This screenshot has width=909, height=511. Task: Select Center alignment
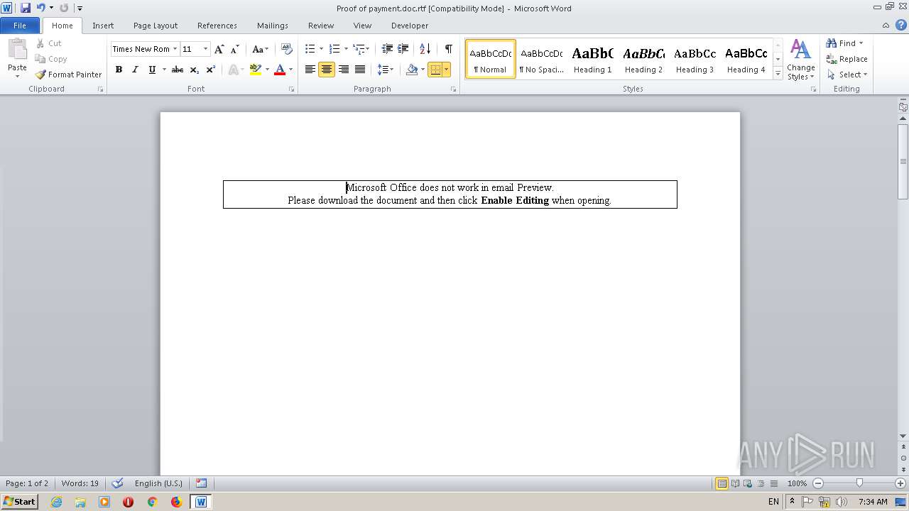[x=327, y=70]
